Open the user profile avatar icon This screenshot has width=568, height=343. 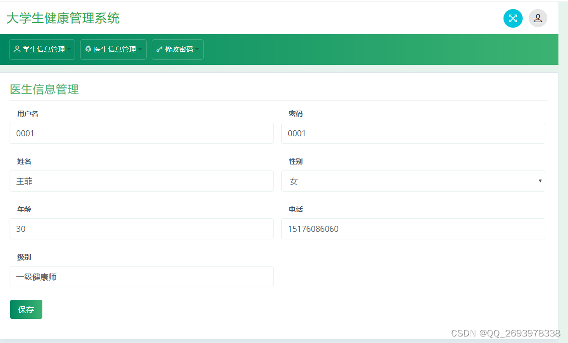[538, 18]
